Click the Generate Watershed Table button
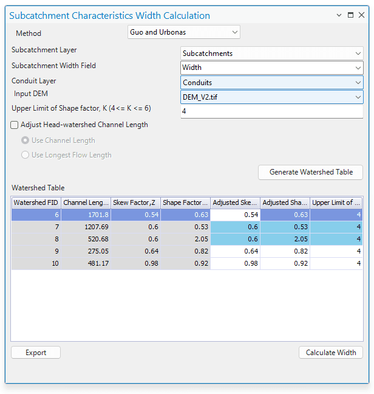This screenshot has height=394, width=374. [310, 172]
